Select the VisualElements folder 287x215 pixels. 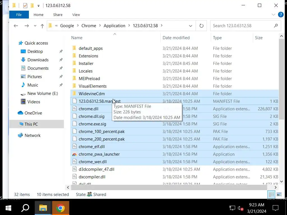coord(92,86)
